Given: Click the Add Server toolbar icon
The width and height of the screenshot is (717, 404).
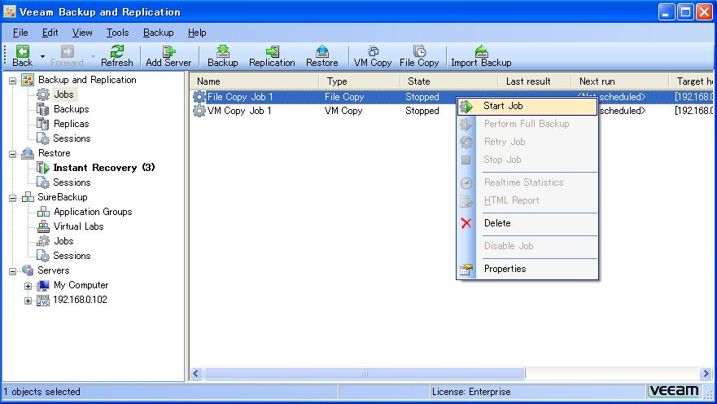Looking at the screenshot, I should (168, 51).
